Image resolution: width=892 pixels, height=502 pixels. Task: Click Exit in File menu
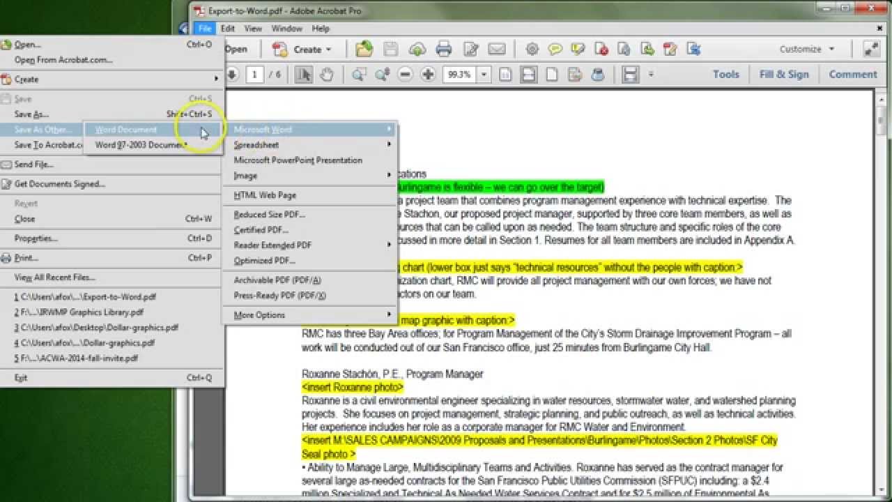coord(111,377)
